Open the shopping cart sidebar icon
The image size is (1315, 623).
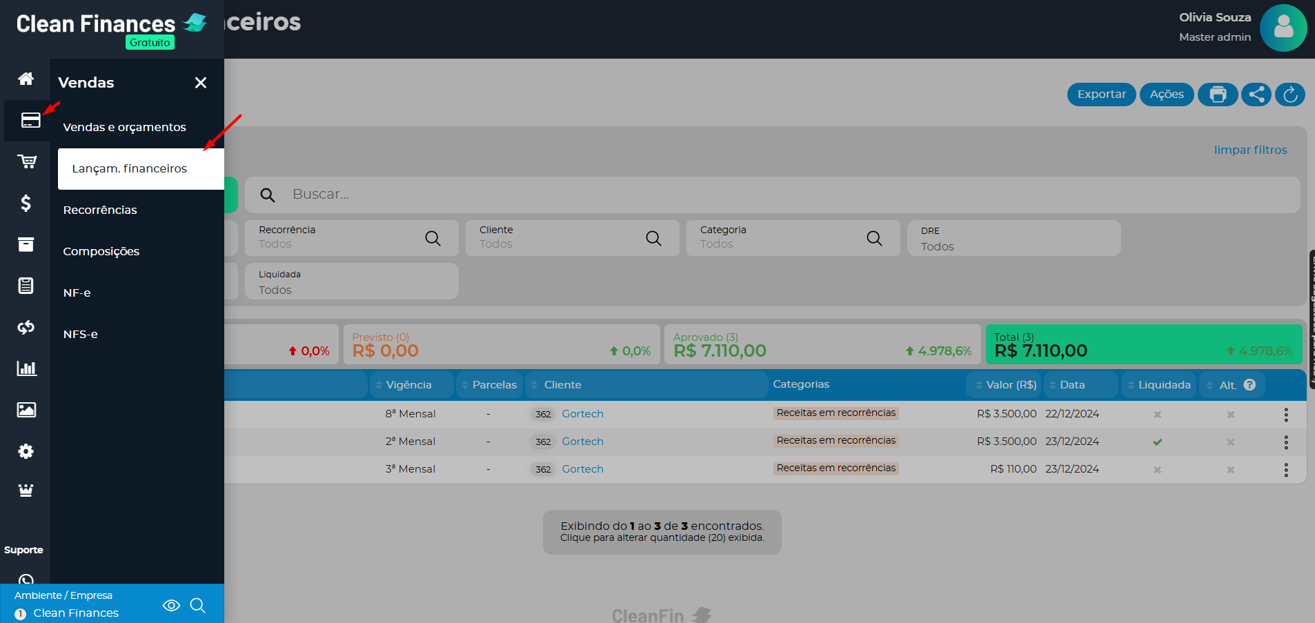[26, 161]
